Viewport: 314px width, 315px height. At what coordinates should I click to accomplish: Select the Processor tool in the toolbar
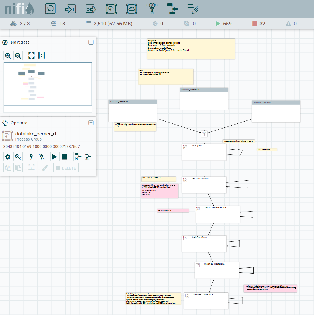pos(50,9)
